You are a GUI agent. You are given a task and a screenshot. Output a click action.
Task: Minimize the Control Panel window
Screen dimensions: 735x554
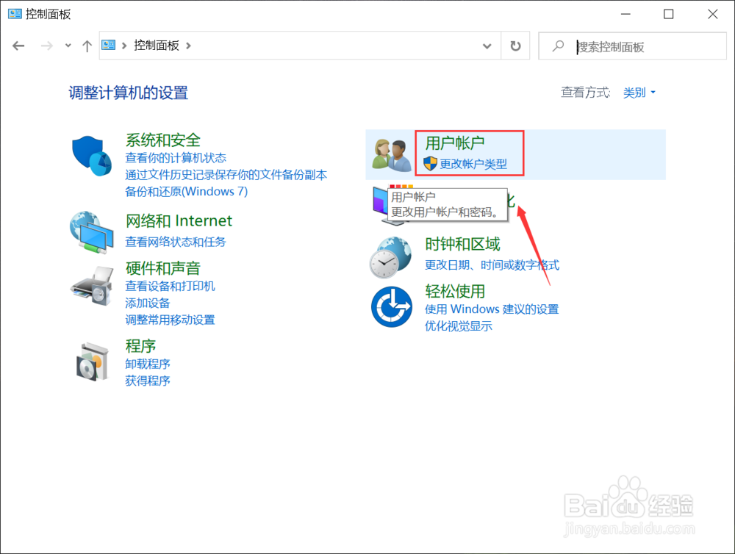(x=625, y=14)
